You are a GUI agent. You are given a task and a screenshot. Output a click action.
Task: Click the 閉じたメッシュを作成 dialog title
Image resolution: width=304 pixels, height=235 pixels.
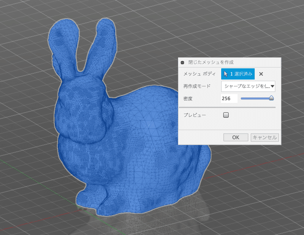tap(211, 62)
